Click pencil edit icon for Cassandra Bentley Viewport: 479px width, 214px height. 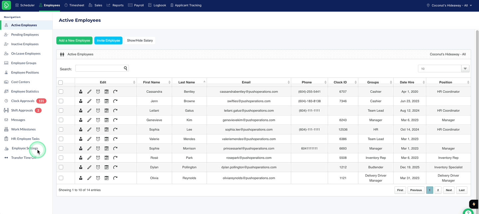point(89,92)
